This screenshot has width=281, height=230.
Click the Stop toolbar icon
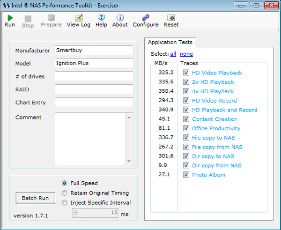pyautogui.click(x=28, y=19)
